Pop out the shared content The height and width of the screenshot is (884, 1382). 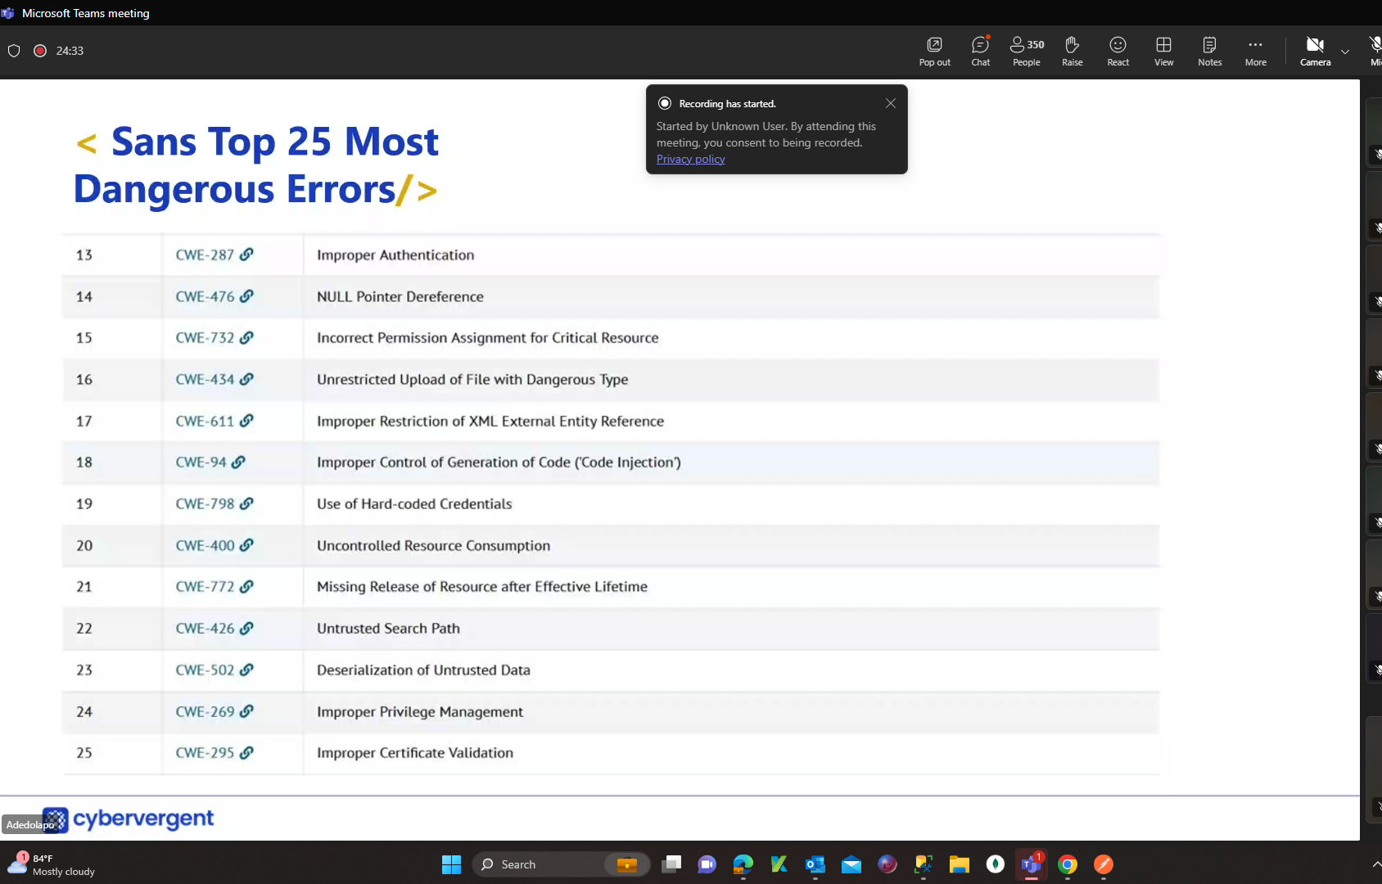pyautogui.click(x=934, y=51)
